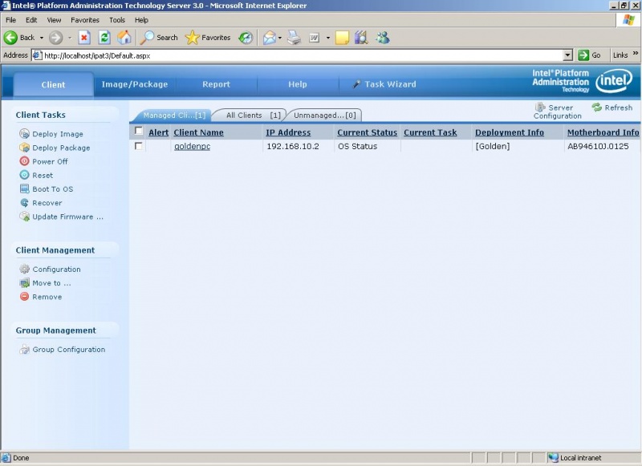The image size is (642, 466).
Task: Open the Favorites menu
Action: 84,19
